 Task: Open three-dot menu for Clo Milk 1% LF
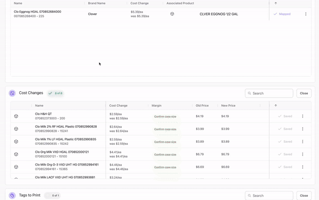coord(303,142)
